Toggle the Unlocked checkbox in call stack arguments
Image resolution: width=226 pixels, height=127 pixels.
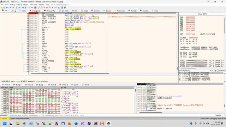218,71
